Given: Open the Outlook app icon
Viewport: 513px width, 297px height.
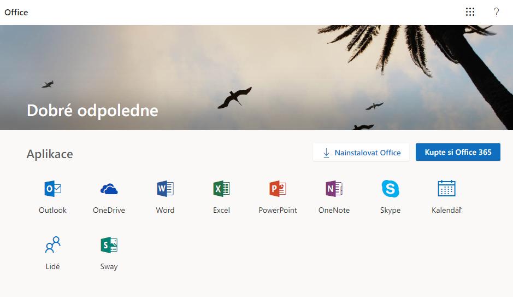Looking at the screenshot, I should pyautogui.click(x=52, y=189).
